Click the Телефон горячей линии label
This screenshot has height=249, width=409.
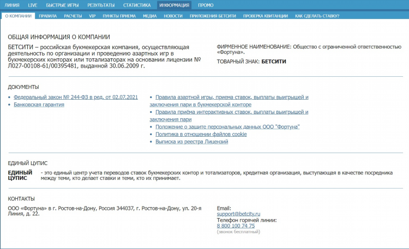point(246,220)
